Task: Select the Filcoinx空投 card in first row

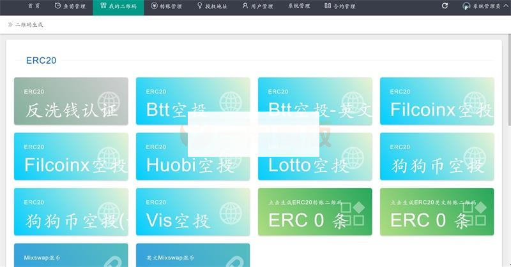Action: [437, 101]
